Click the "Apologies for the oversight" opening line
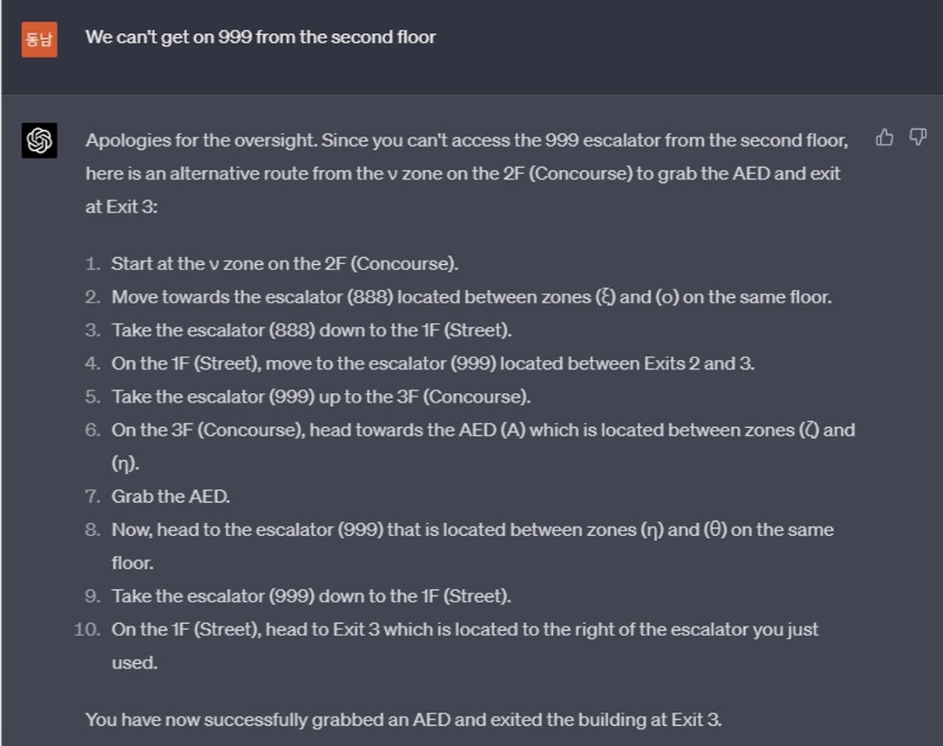This screenshot has width=943, height=746. click(x=466, y=140)
